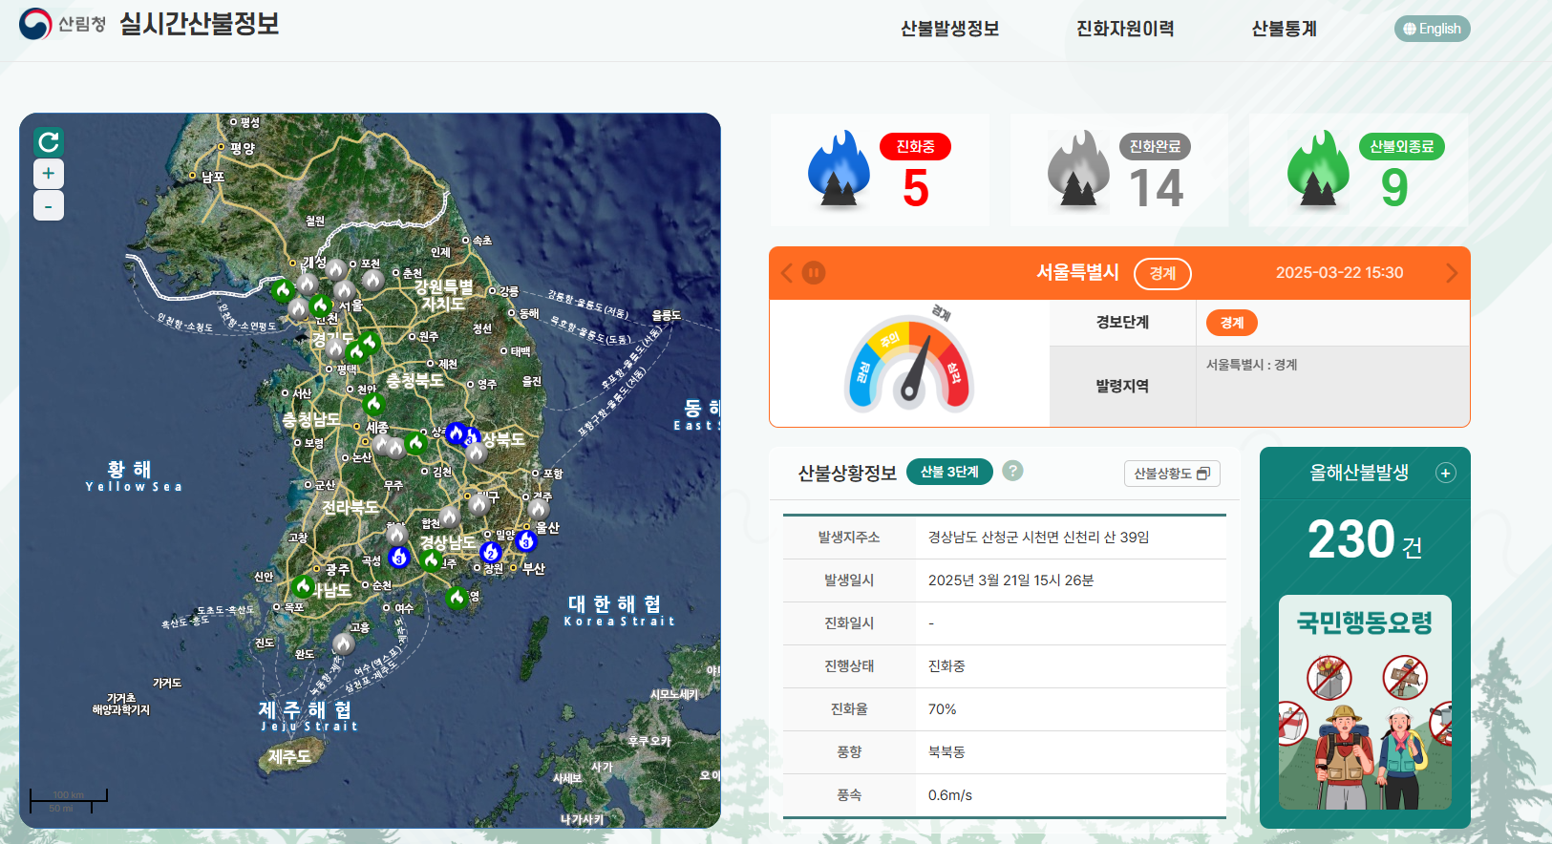
Task: Expand 올해산불발생 details with plus button
Action: [x=1446, y=473]
